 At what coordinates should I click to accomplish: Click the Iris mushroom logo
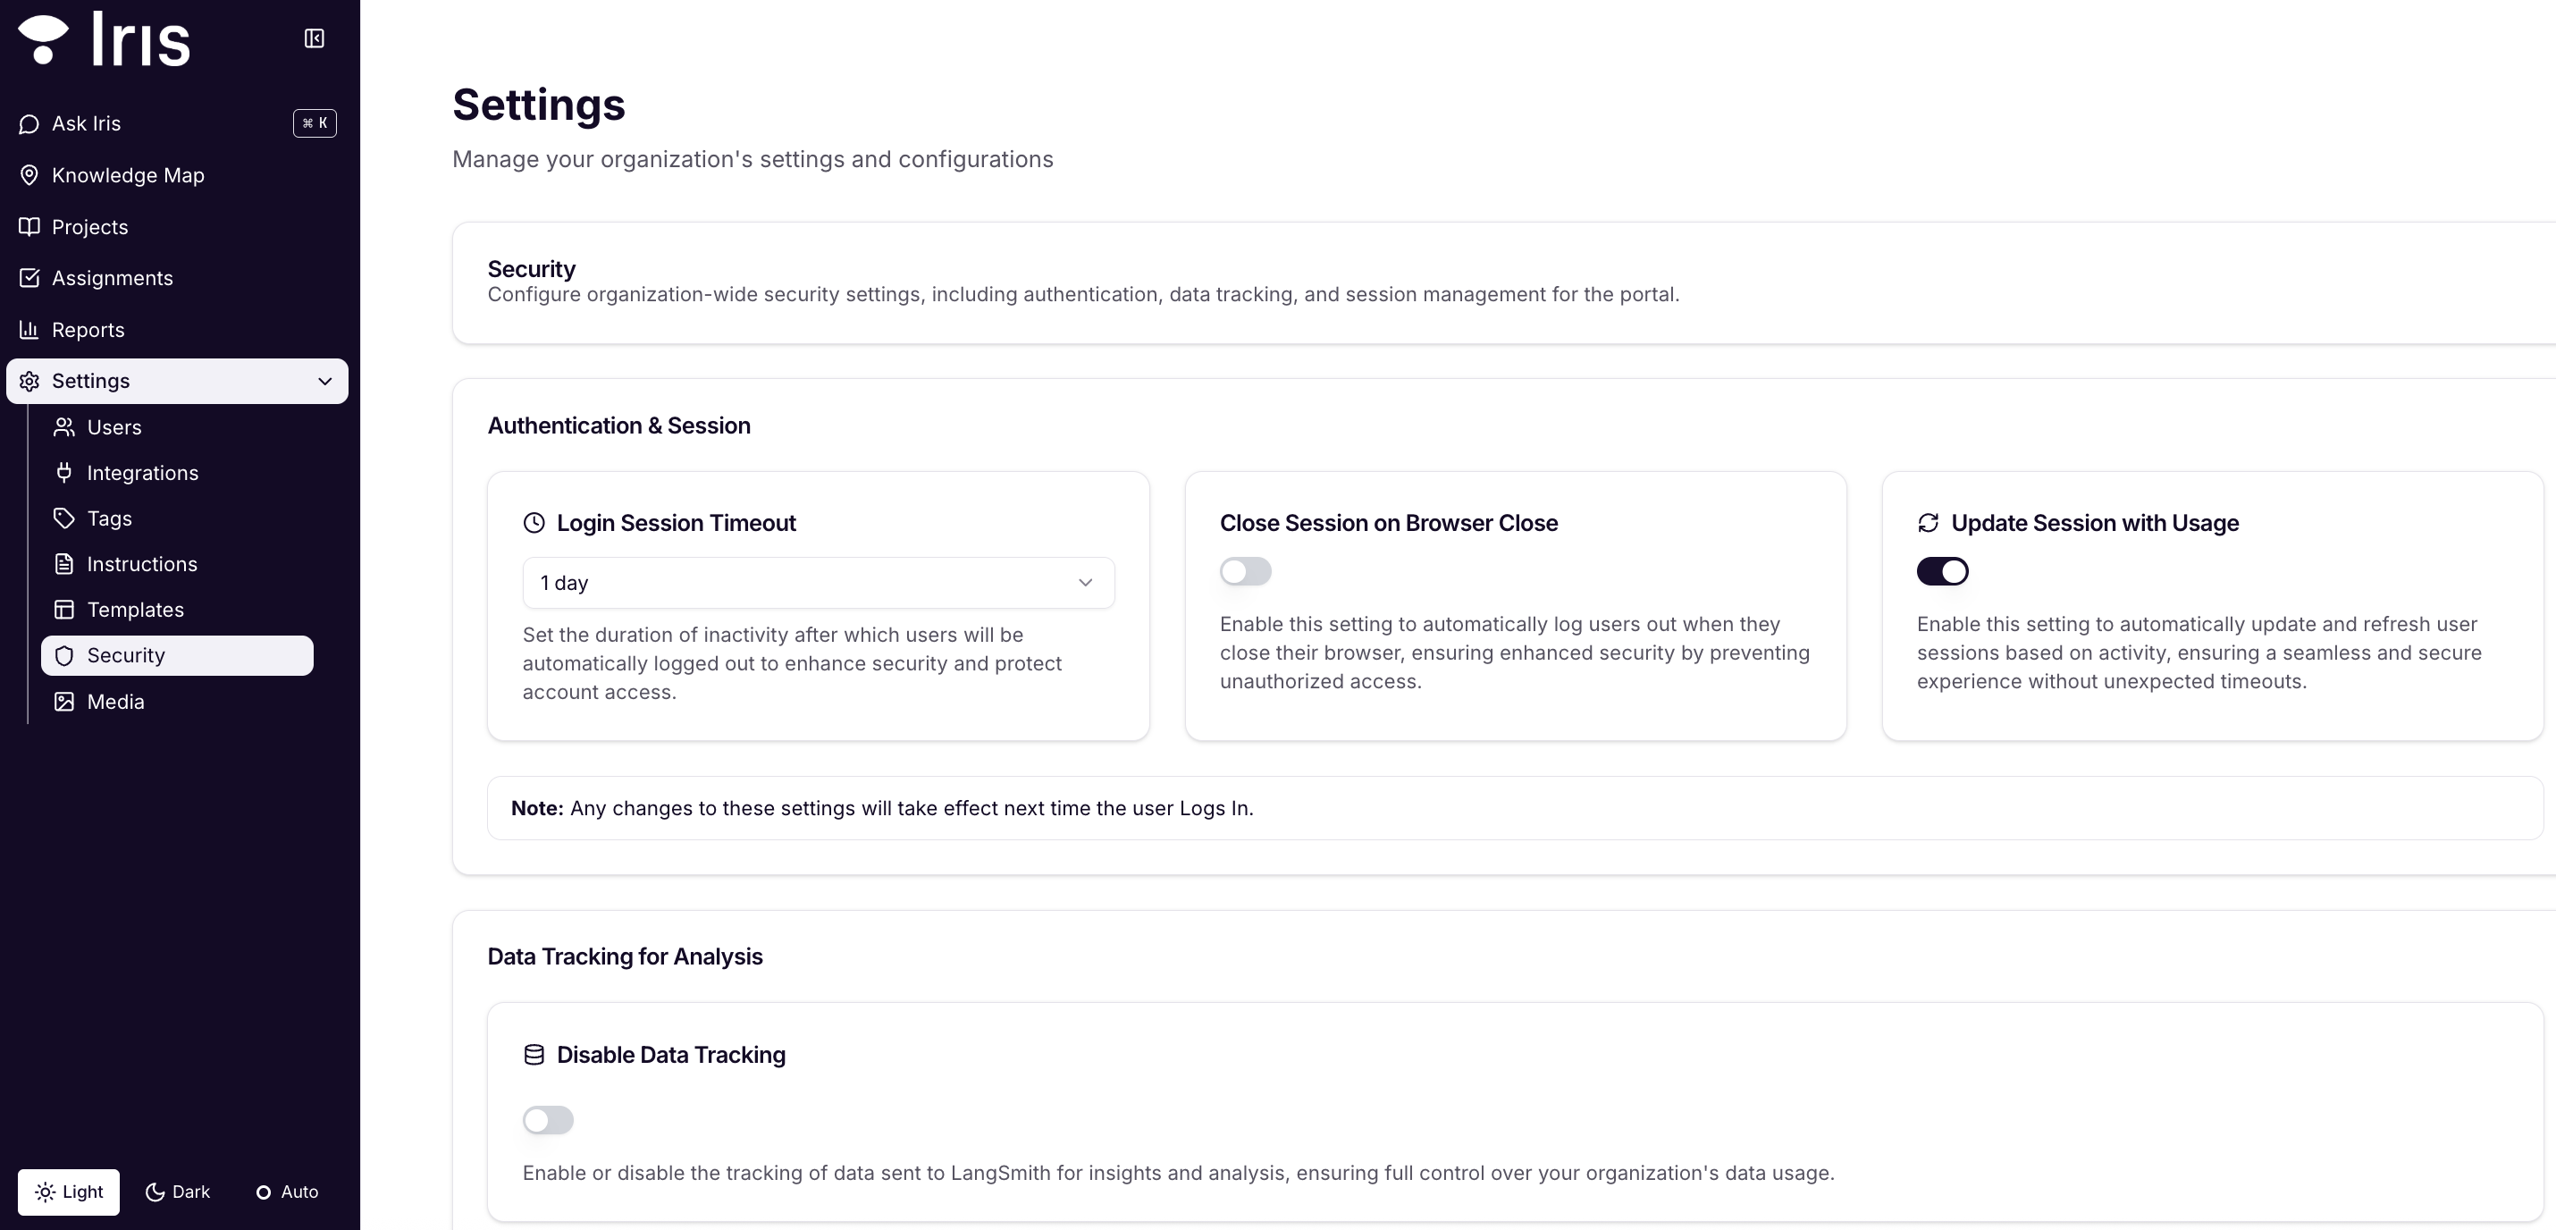[x=44, y=39]
